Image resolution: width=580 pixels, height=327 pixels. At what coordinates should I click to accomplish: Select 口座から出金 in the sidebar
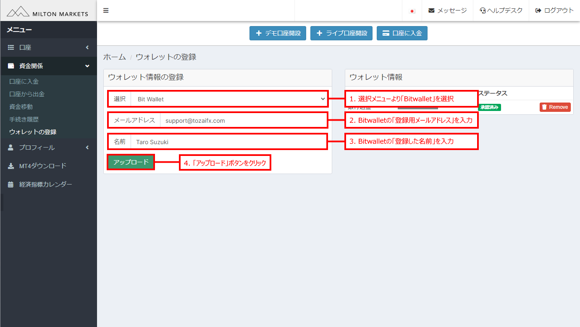coord(27,94)
